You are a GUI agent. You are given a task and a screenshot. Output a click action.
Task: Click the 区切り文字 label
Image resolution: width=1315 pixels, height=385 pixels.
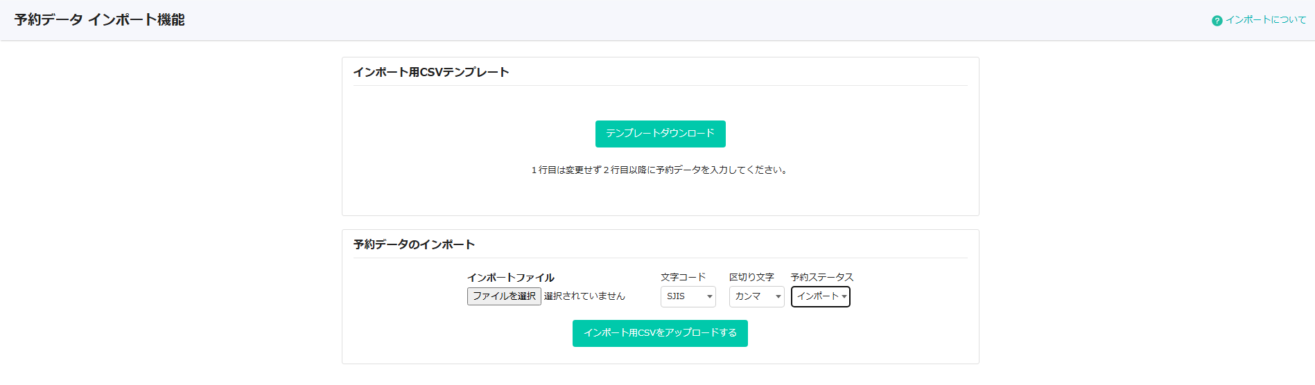click(751, 277)
